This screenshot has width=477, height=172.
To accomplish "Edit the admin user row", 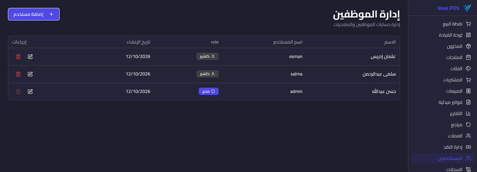I will pos(30,92).
